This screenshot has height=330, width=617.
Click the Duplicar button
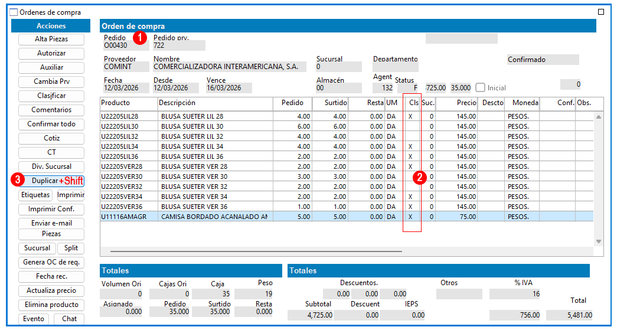click(51, 181)
